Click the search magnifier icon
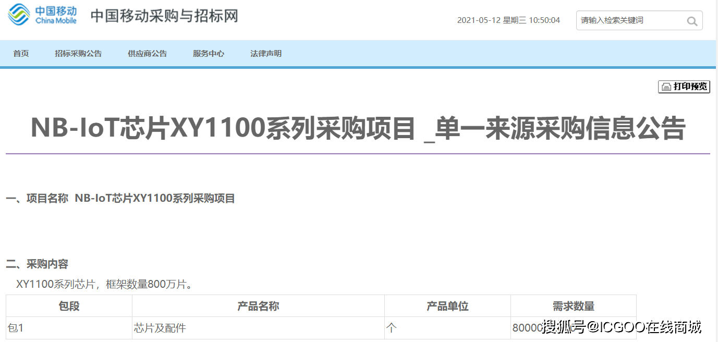The height and width of the screenshot is (342, 718). [x=692, y=21]
